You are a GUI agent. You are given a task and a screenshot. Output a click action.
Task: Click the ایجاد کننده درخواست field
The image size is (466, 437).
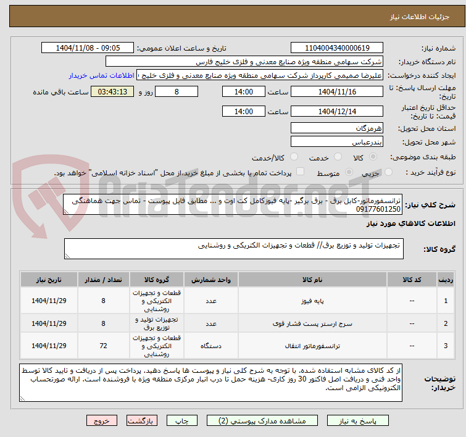click(x=260, y=75)
